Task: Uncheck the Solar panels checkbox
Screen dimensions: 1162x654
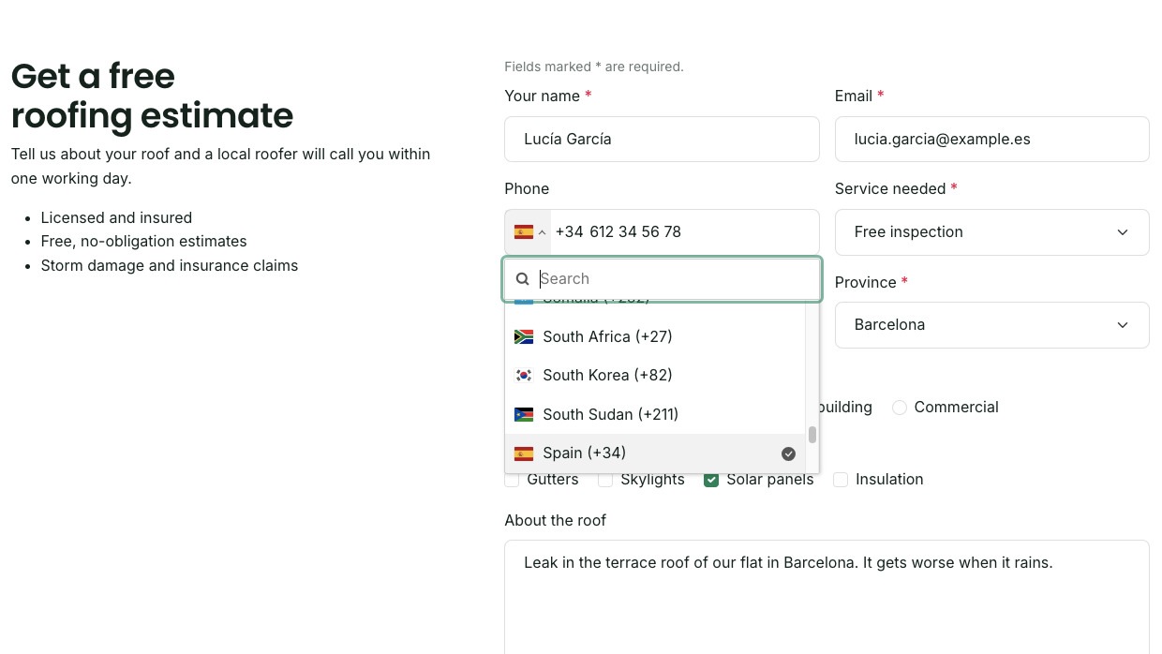Action: [x=711, y=480]
